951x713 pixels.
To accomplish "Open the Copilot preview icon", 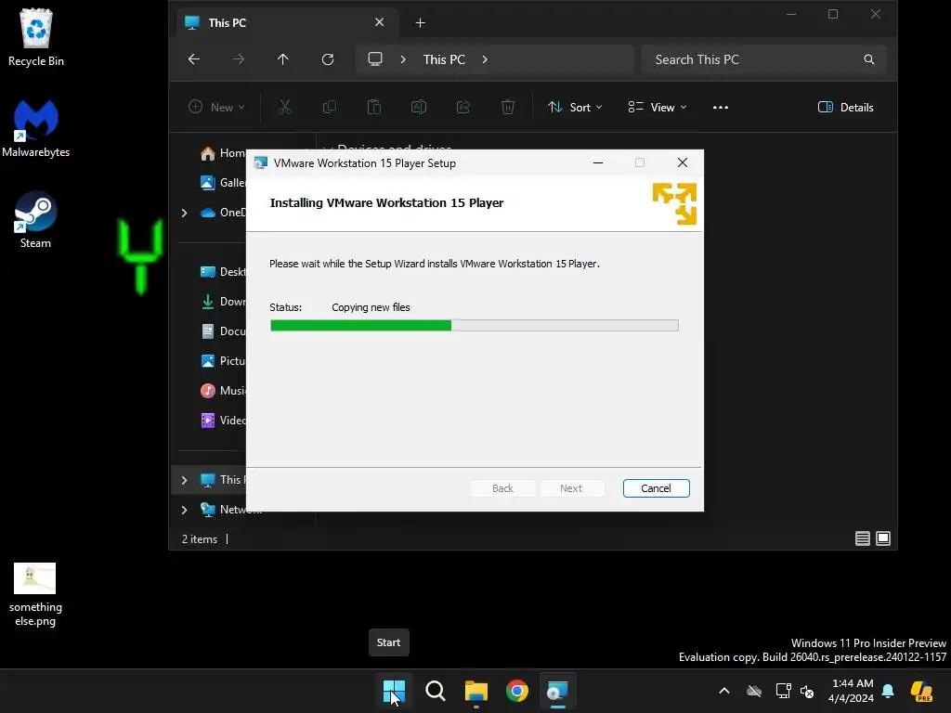I will pos(922,691).
